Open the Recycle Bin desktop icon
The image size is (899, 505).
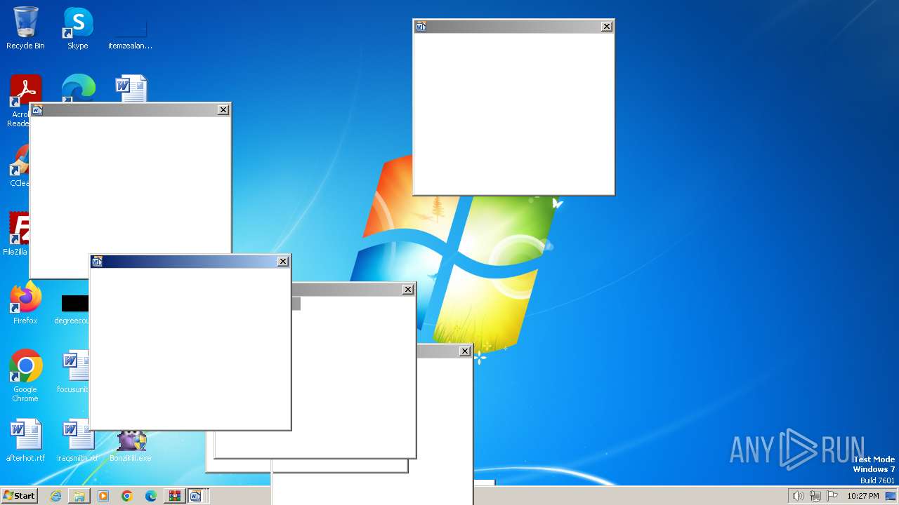25,29
